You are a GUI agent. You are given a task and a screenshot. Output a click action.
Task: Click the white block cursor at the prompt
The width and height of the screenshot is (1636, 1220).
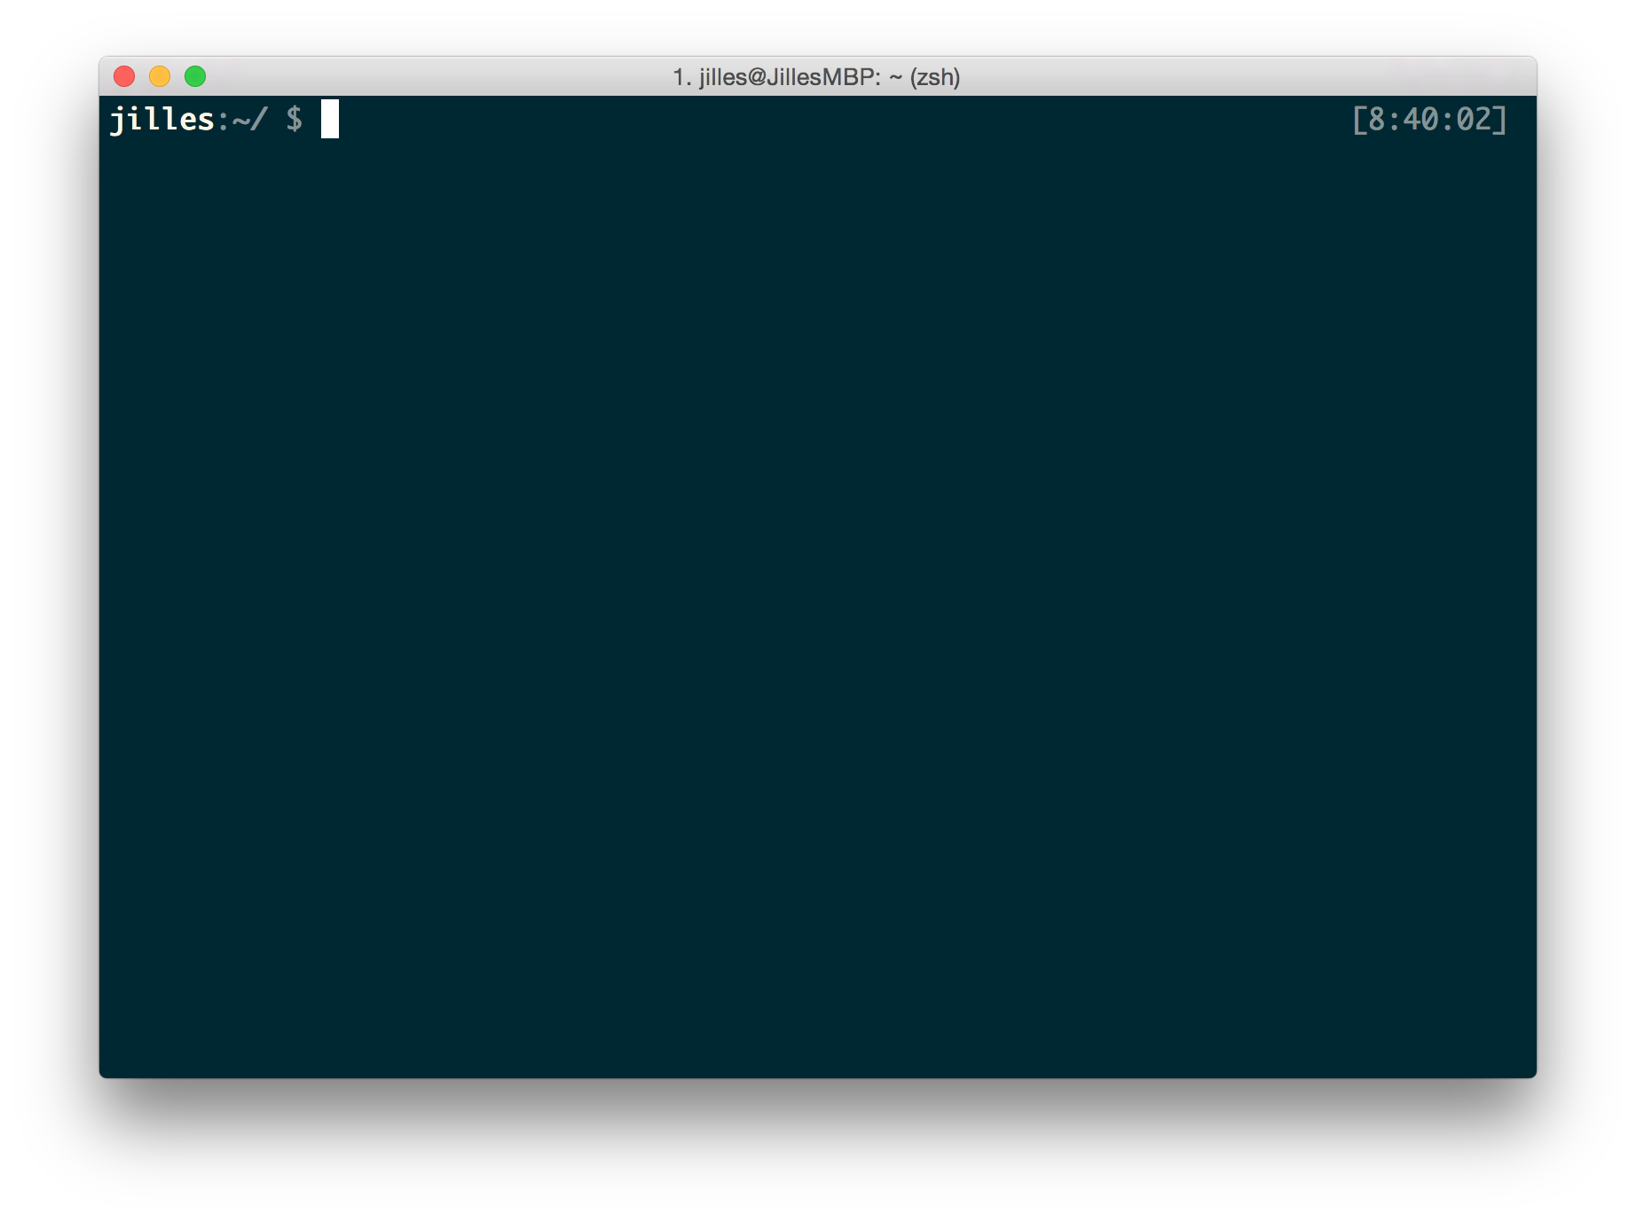click(329, 119)
